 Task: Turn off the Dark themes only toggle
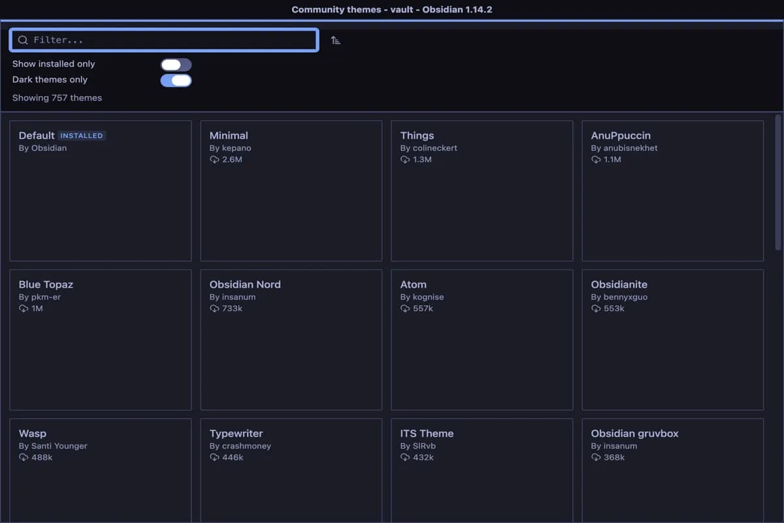point(176,80)
